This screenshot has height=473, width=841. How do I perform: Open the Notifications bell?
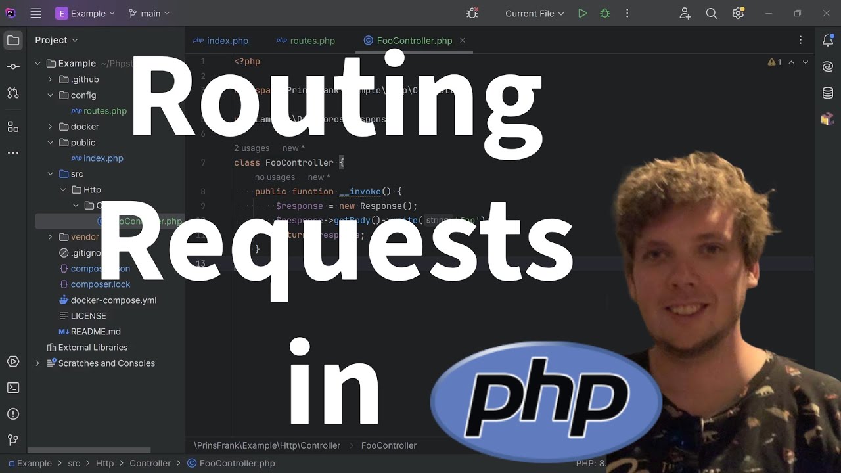(828, 41)
